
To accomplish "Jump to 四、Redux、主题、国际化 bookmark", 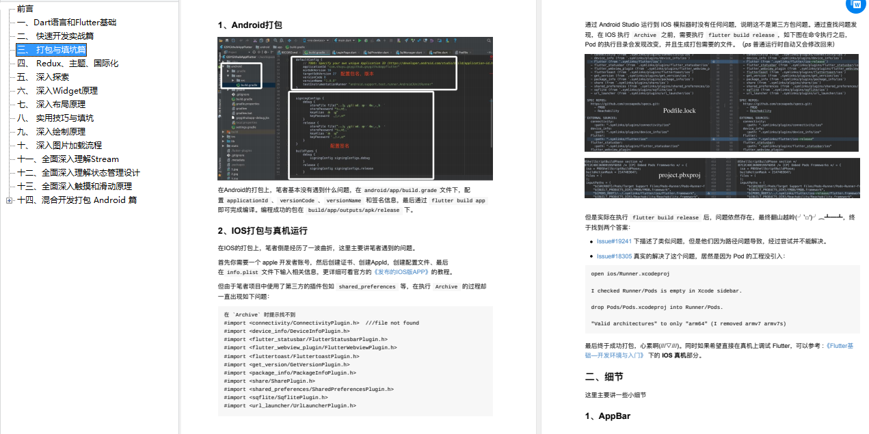I will coord(68,63).
